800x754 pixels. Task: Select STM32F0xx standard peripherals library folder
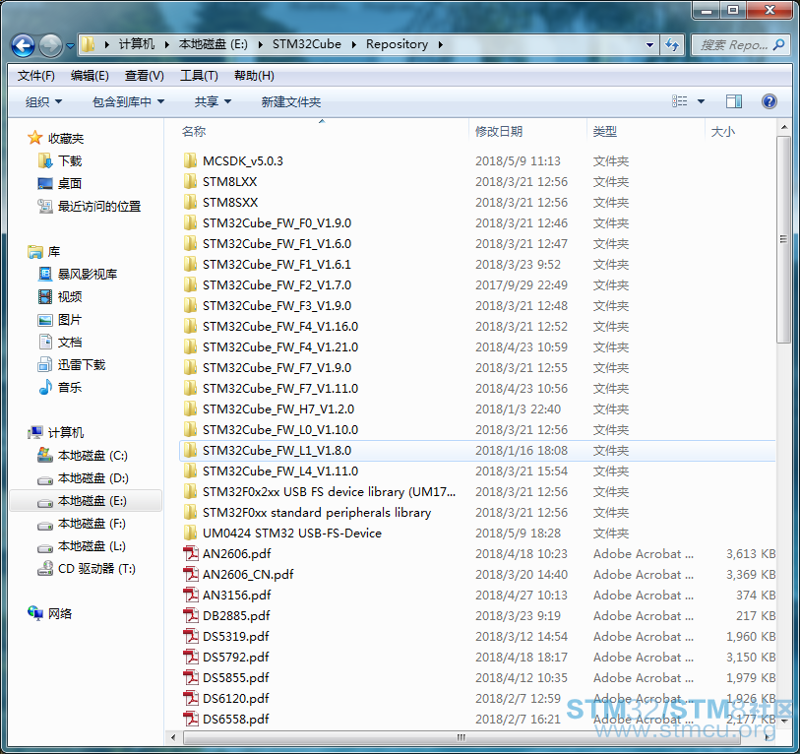coord(317,513)
